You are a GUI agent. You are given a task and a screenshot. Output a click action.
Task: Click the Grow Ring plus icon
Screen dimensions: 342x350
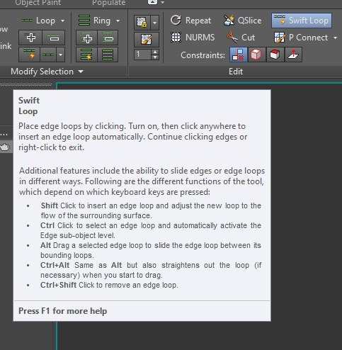click(87, 38)
